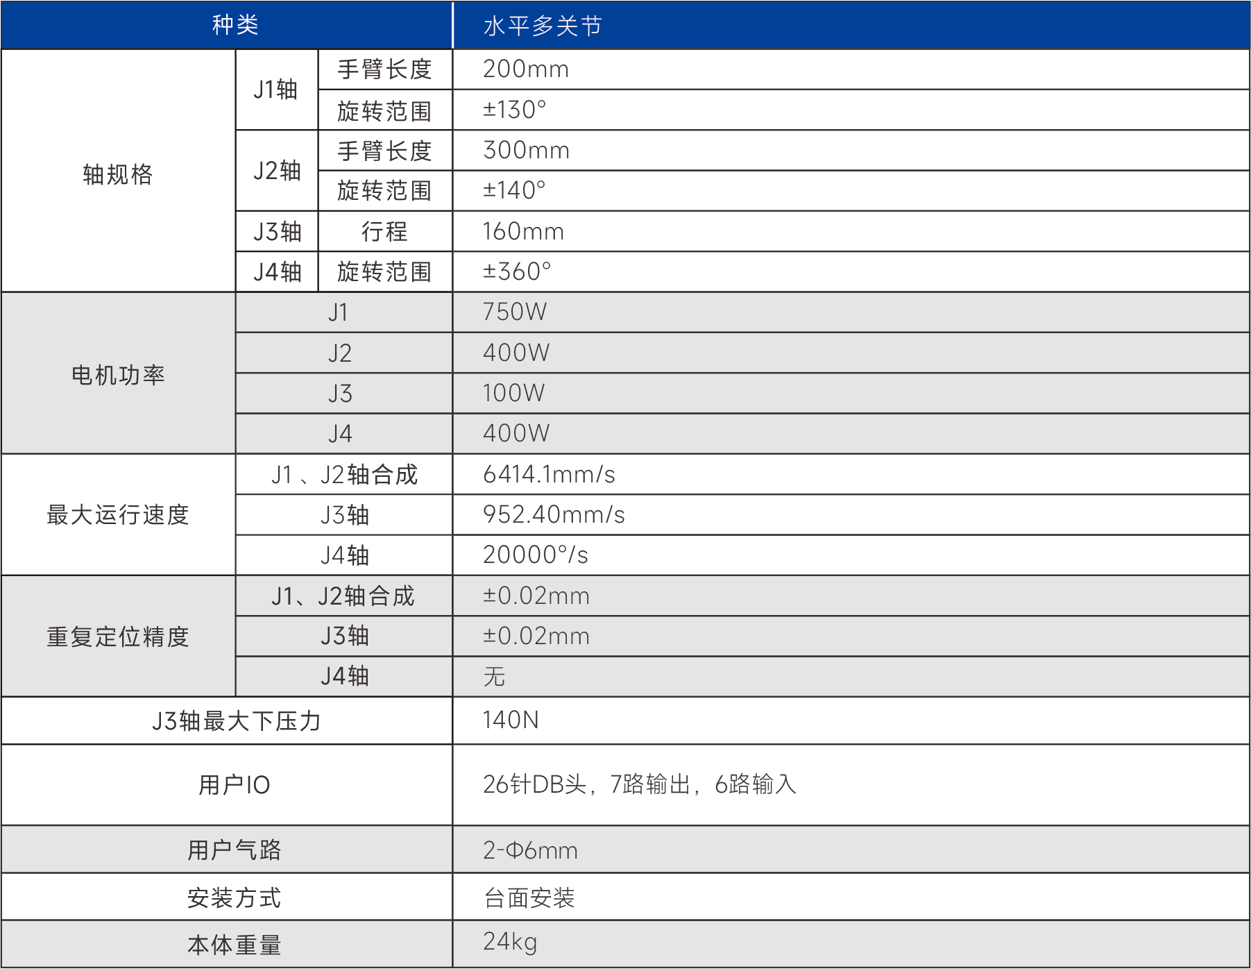Click the 种类 header cell
The image size is (1251, 969).
(235, 26)
